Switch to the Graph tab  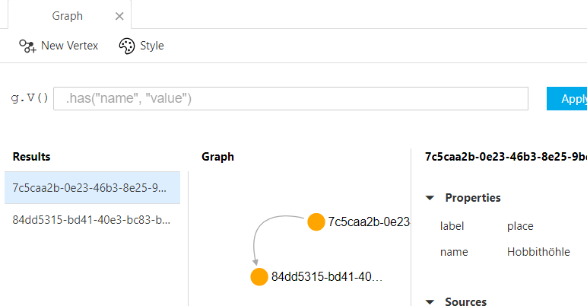tap(68, 16)
